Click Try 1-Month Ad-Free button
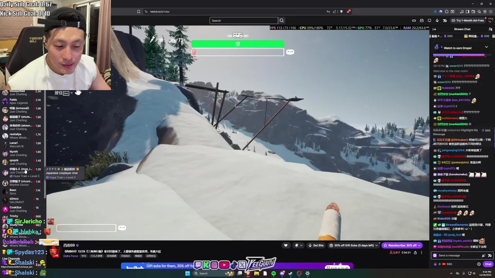495x278 pixels. pos(468,20)
